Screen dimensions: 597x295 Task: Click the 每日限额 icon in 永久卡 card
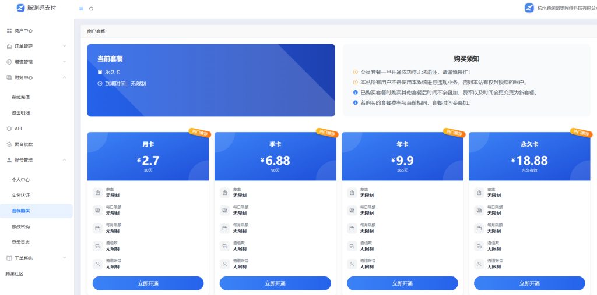[x=479, y=210]
